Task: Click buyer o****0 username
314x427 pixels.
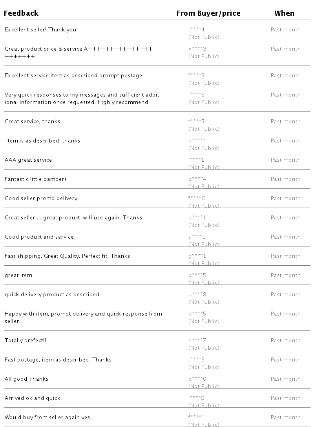Action: (197, 379)
